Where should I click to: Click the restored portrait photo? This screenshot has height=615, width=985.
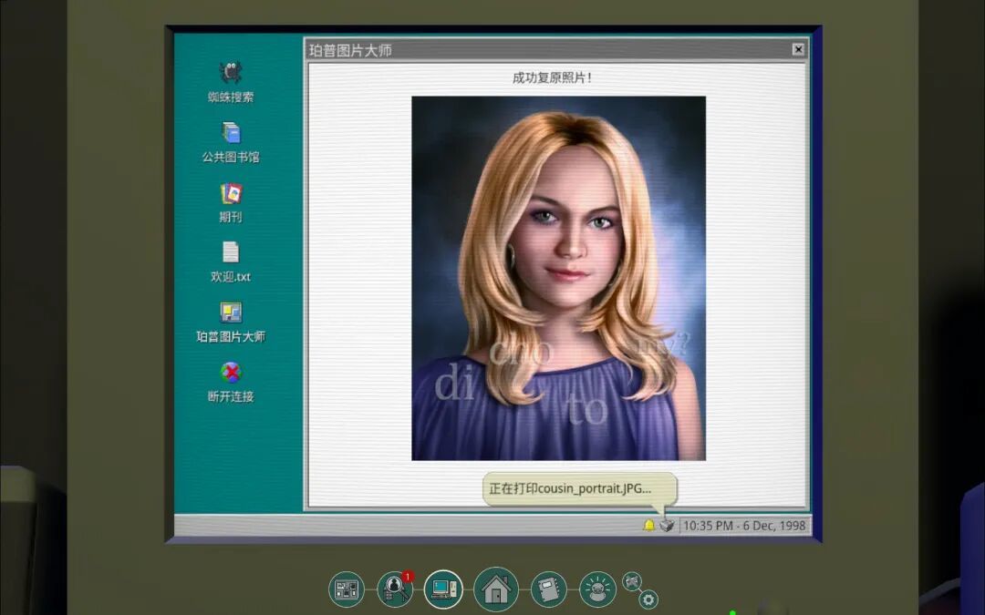pos(558,278)
